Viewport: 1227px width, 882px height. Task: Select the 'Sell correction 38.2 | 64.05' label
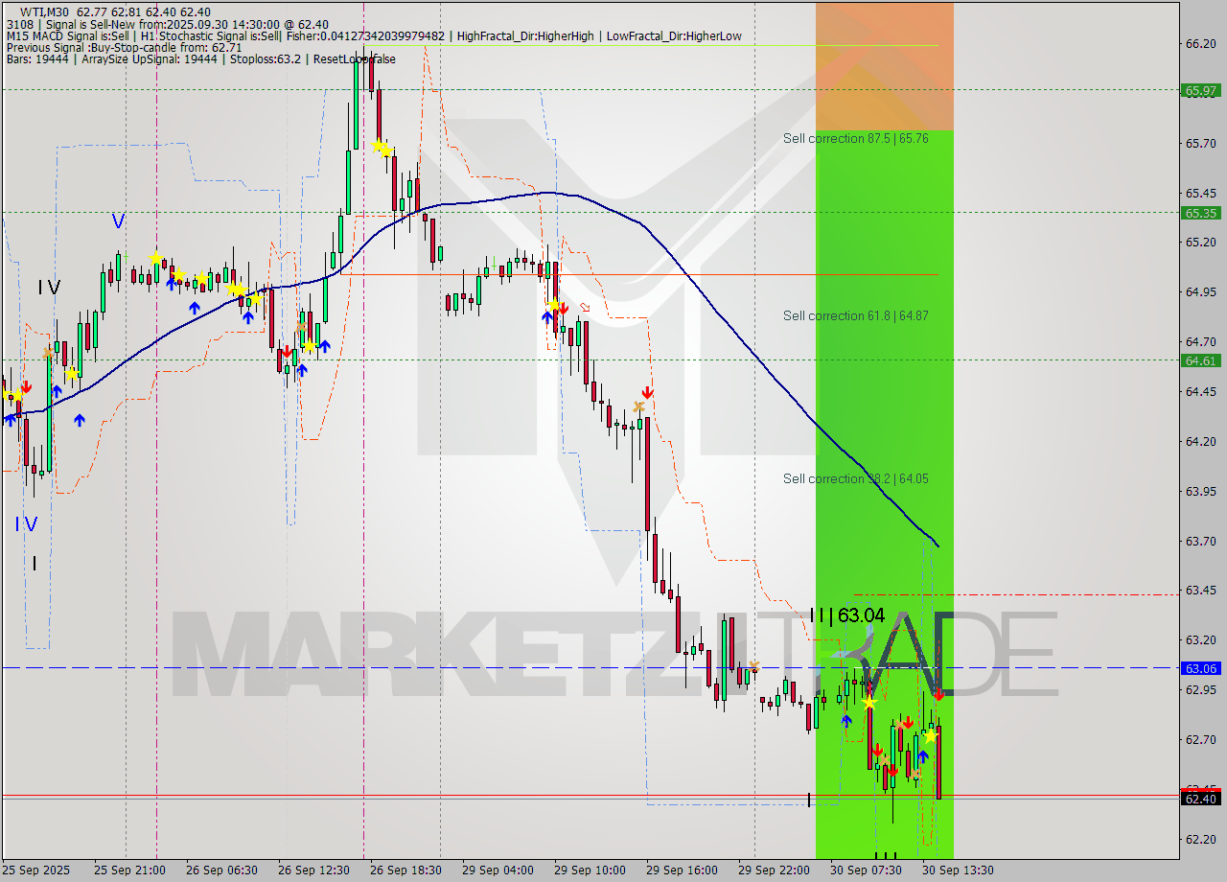click(856, 478)
